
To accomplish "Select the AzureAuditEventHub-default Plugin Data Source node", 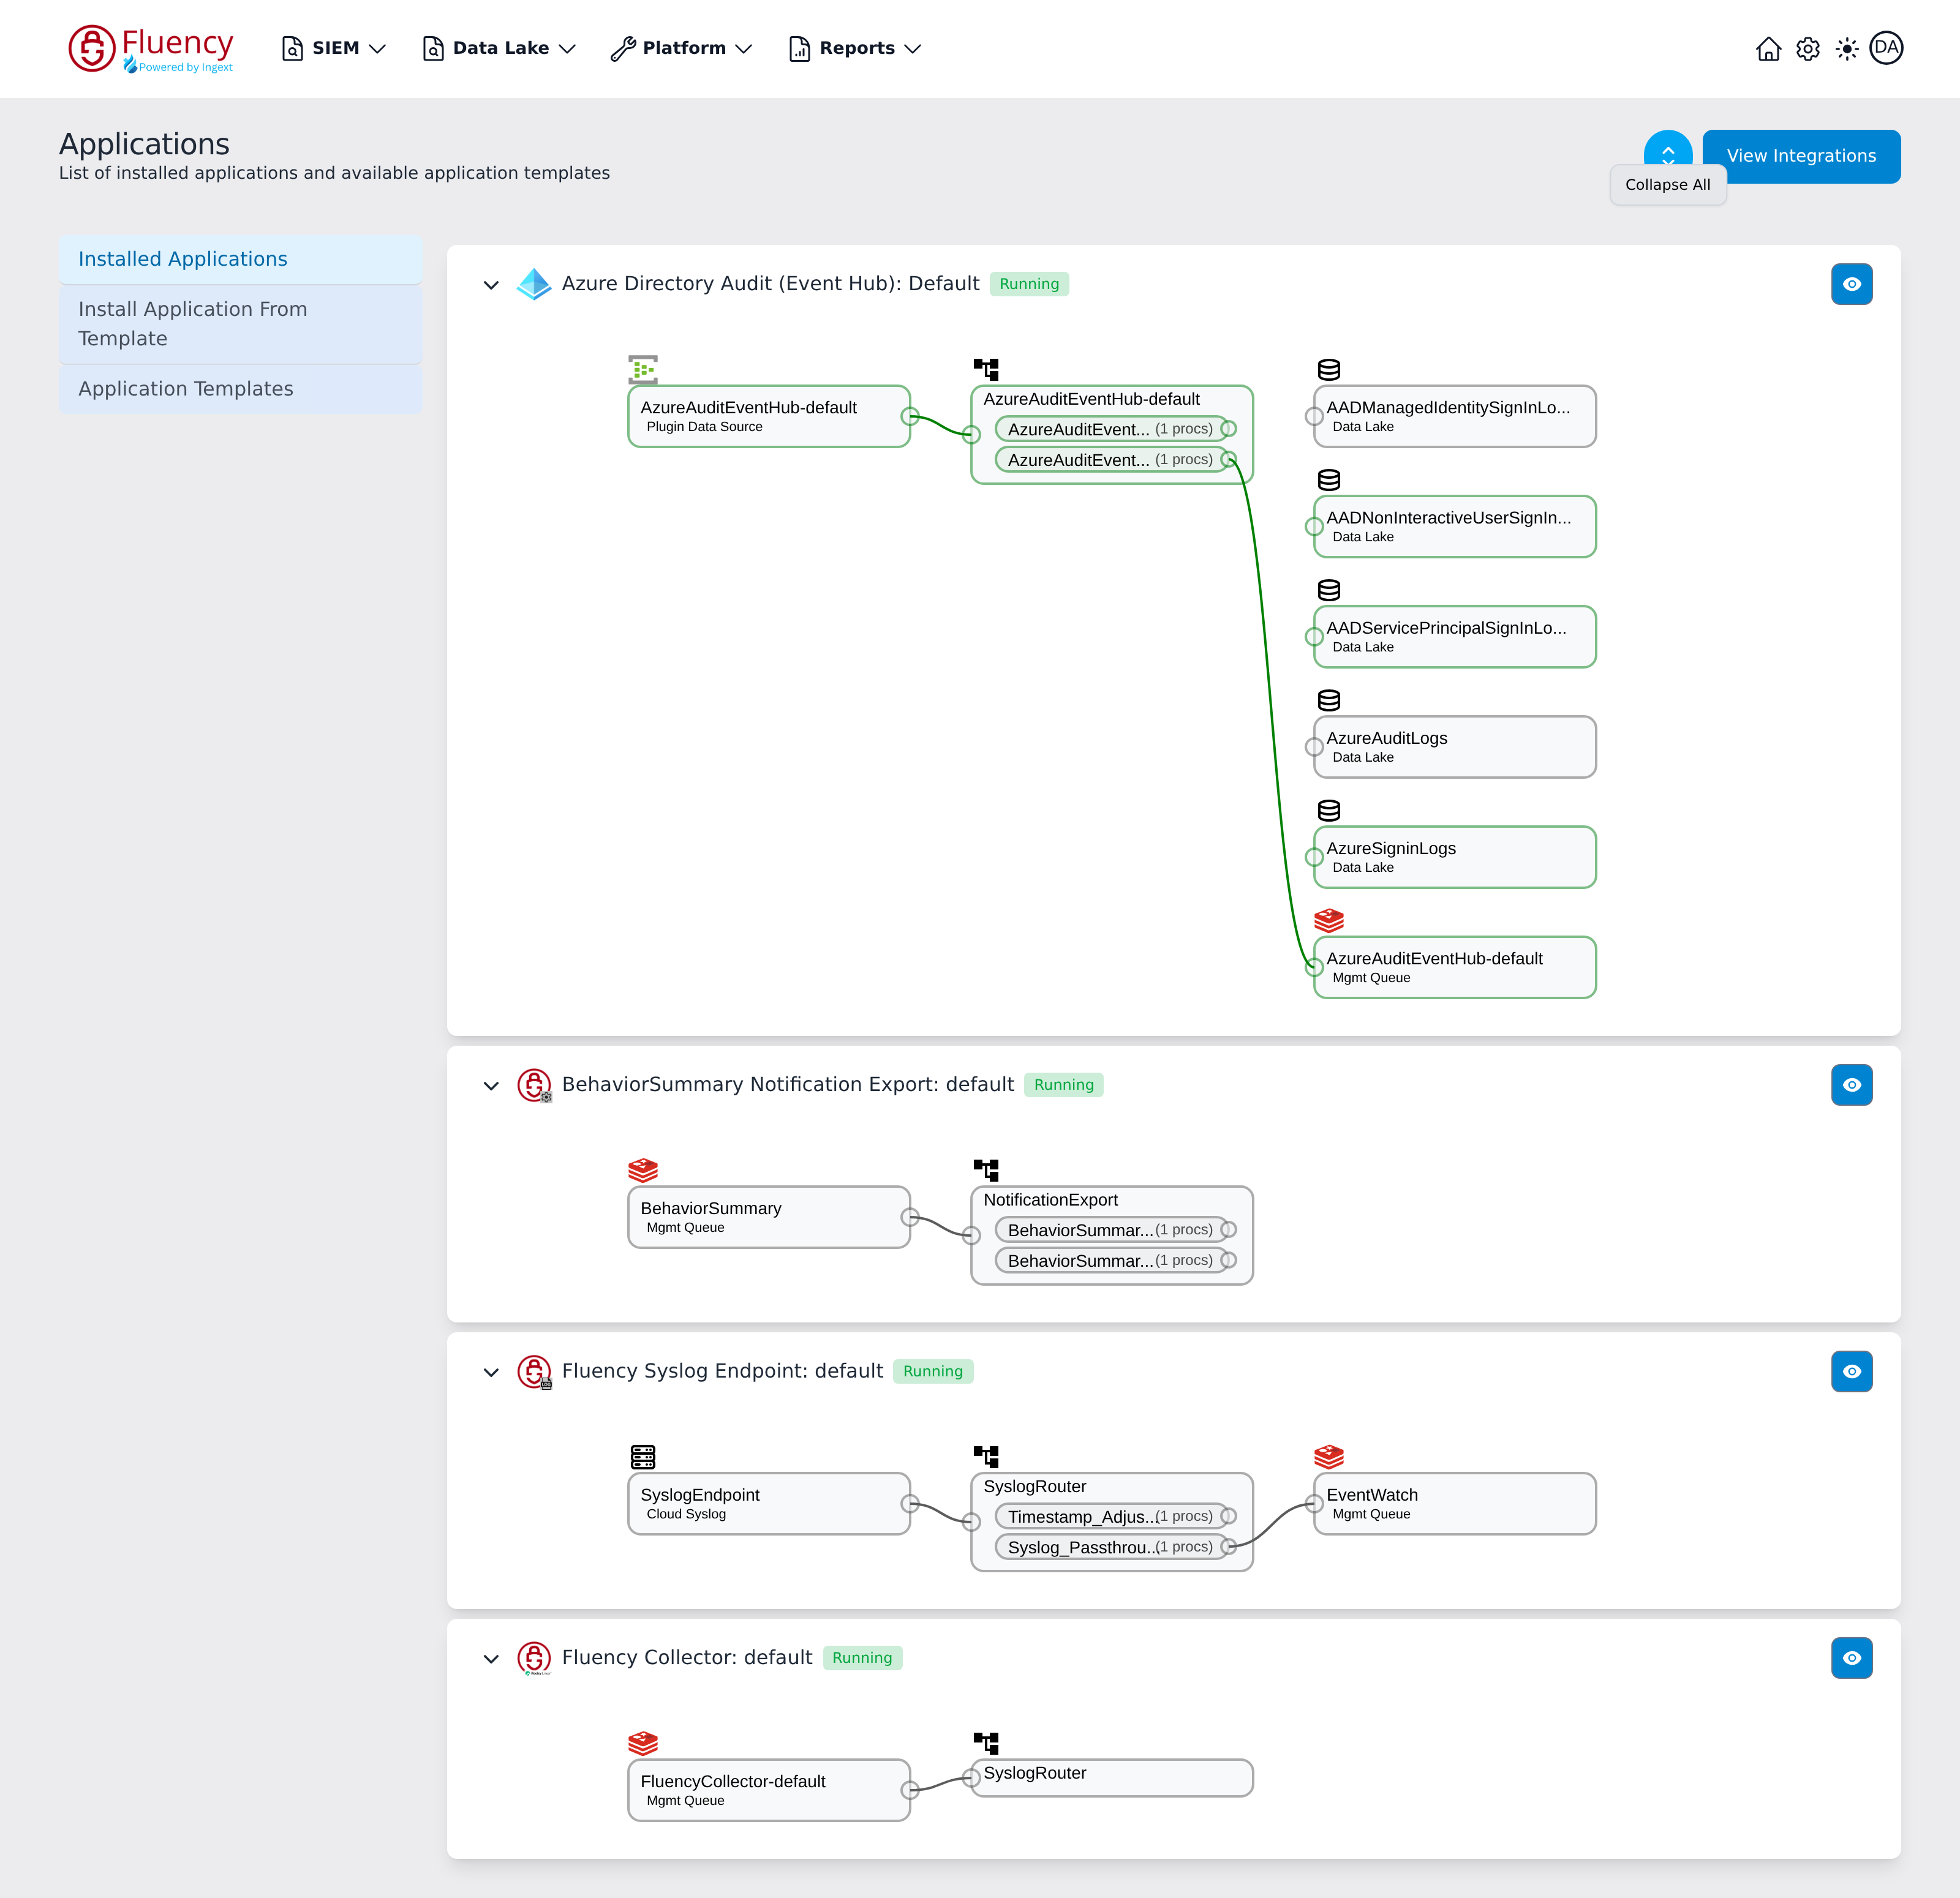I will point(769,416).
